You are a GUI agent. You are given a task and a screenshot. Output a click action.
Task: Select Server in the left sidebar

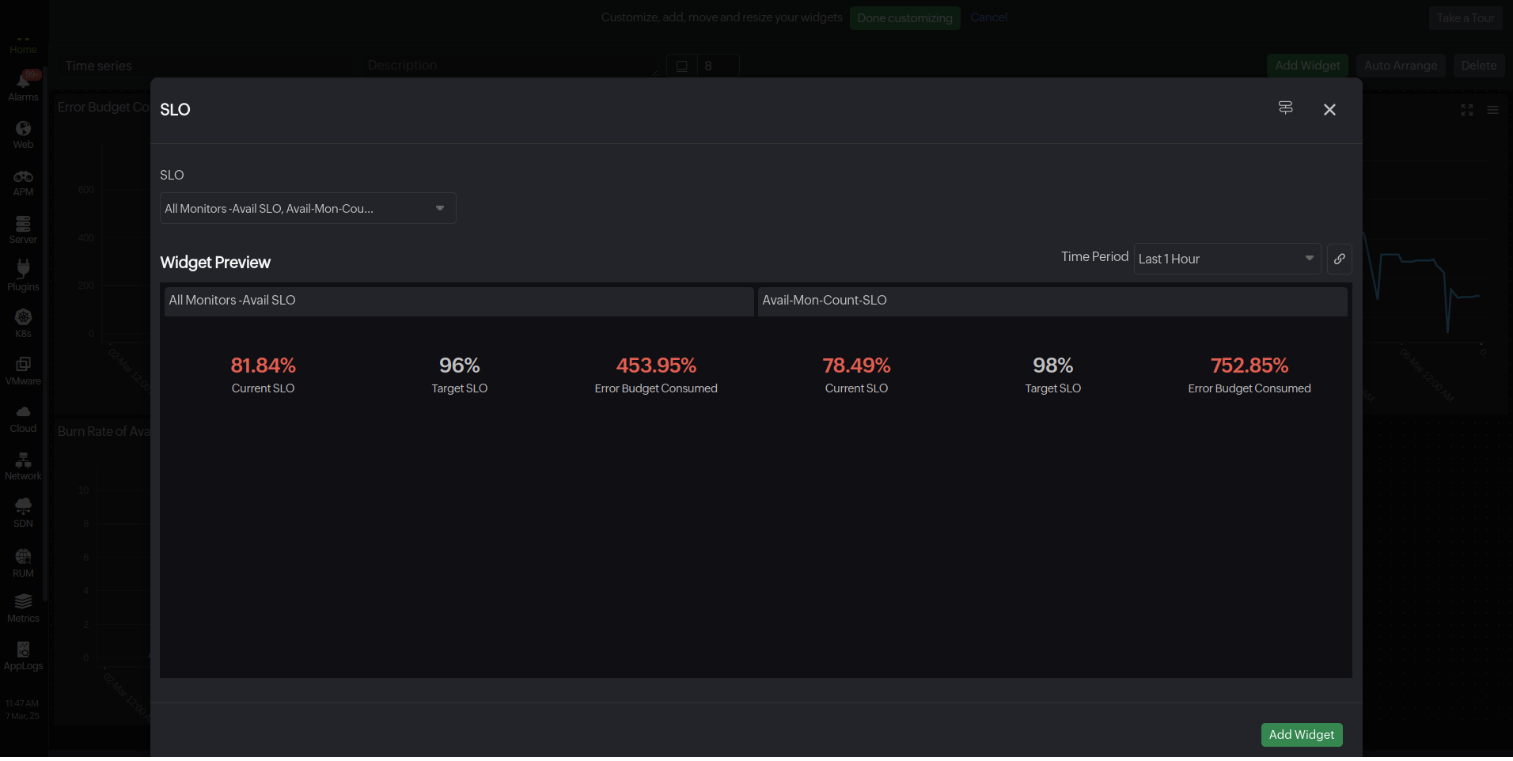tap(23, 229)
